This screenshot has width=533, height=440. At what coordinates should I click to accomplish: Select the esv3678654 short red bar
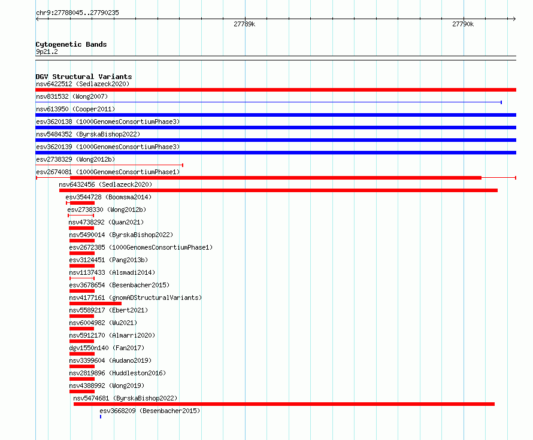(82, 291)
